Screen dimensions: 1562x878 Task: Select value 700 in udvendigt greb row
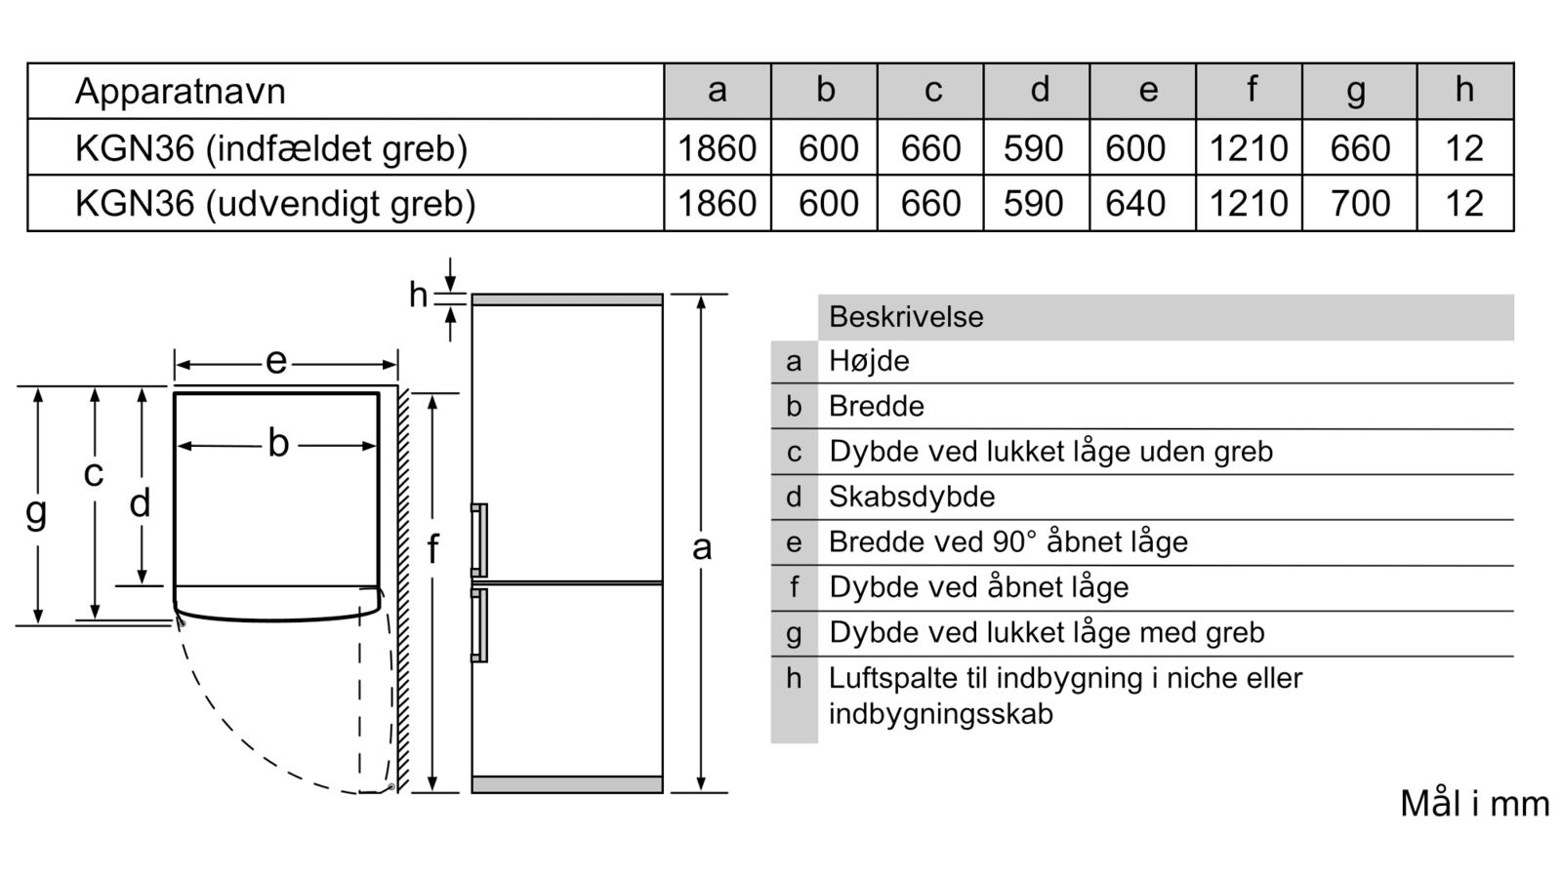(x=1360, y=204)
